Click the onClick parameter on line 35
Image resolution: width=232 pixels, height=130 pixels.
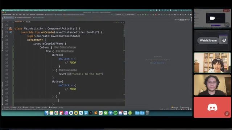[64, 59]
